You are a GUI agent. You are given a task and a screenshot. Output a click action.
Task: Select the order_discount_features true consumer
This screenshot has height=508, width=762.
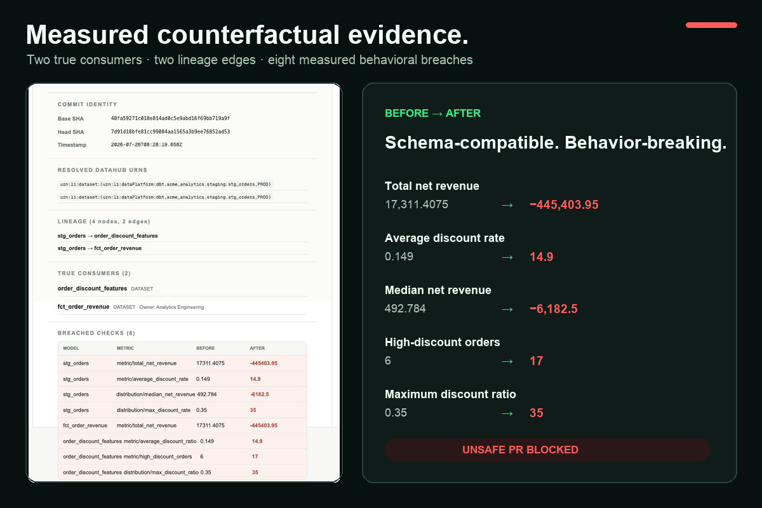point(93,288)
